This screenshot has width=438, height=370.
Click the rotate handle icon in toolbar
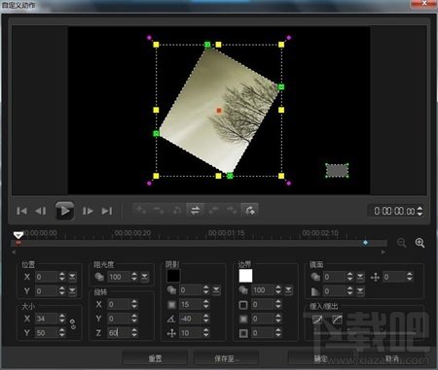coord(250,211)
